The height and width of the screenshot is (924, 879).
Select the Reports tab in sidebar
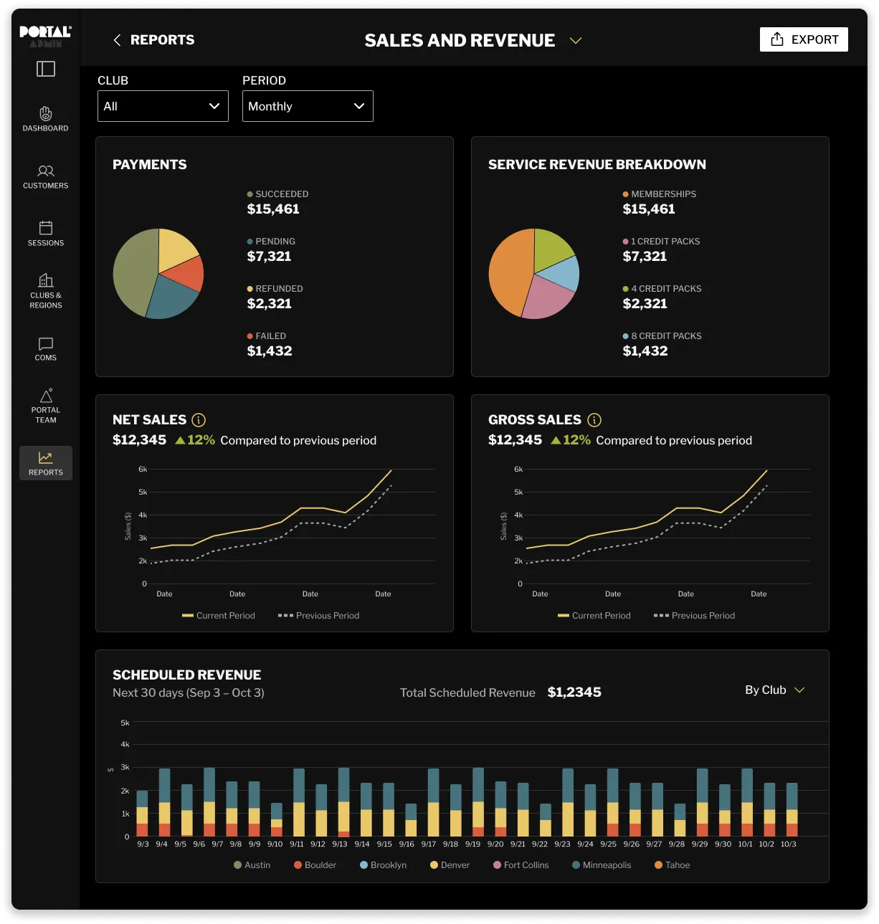click(x=45, y=463)
